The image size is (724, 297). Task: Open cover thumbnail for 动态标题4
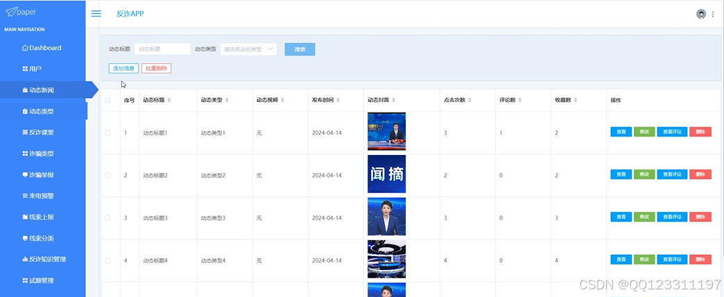[386, 259]
